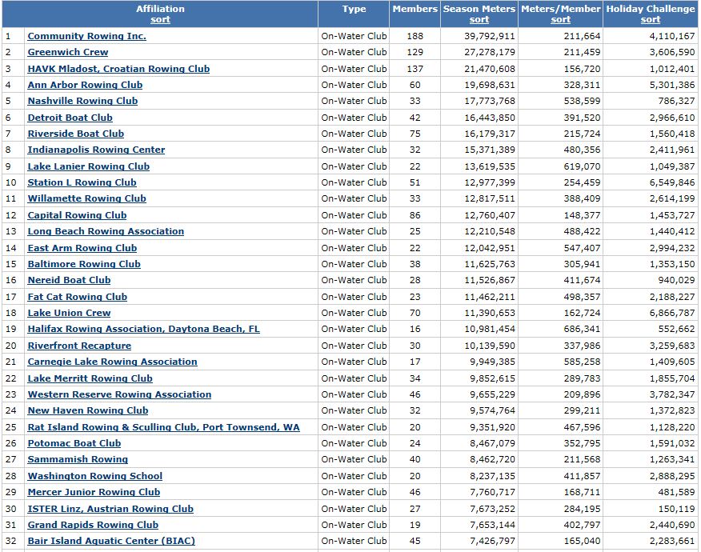The image size is (701, 552).
Task: Click the meters per member value 211,459
Action: [x=582, y=52]
